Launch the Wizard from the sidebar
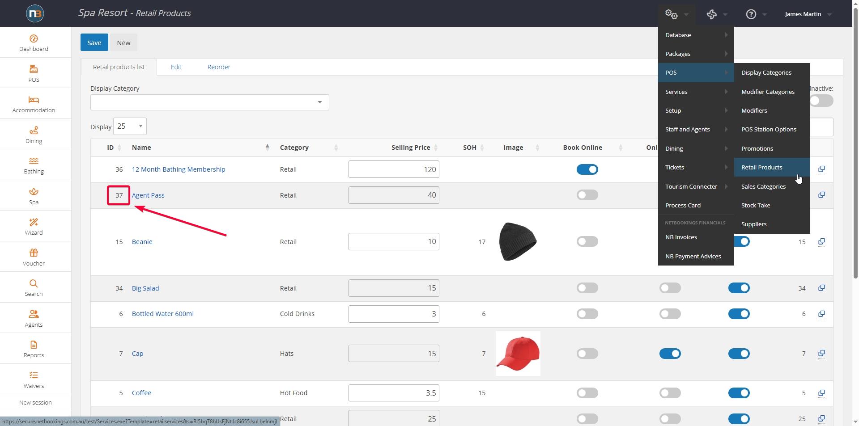This screenshot has height=426, width=859. point(34,227)
